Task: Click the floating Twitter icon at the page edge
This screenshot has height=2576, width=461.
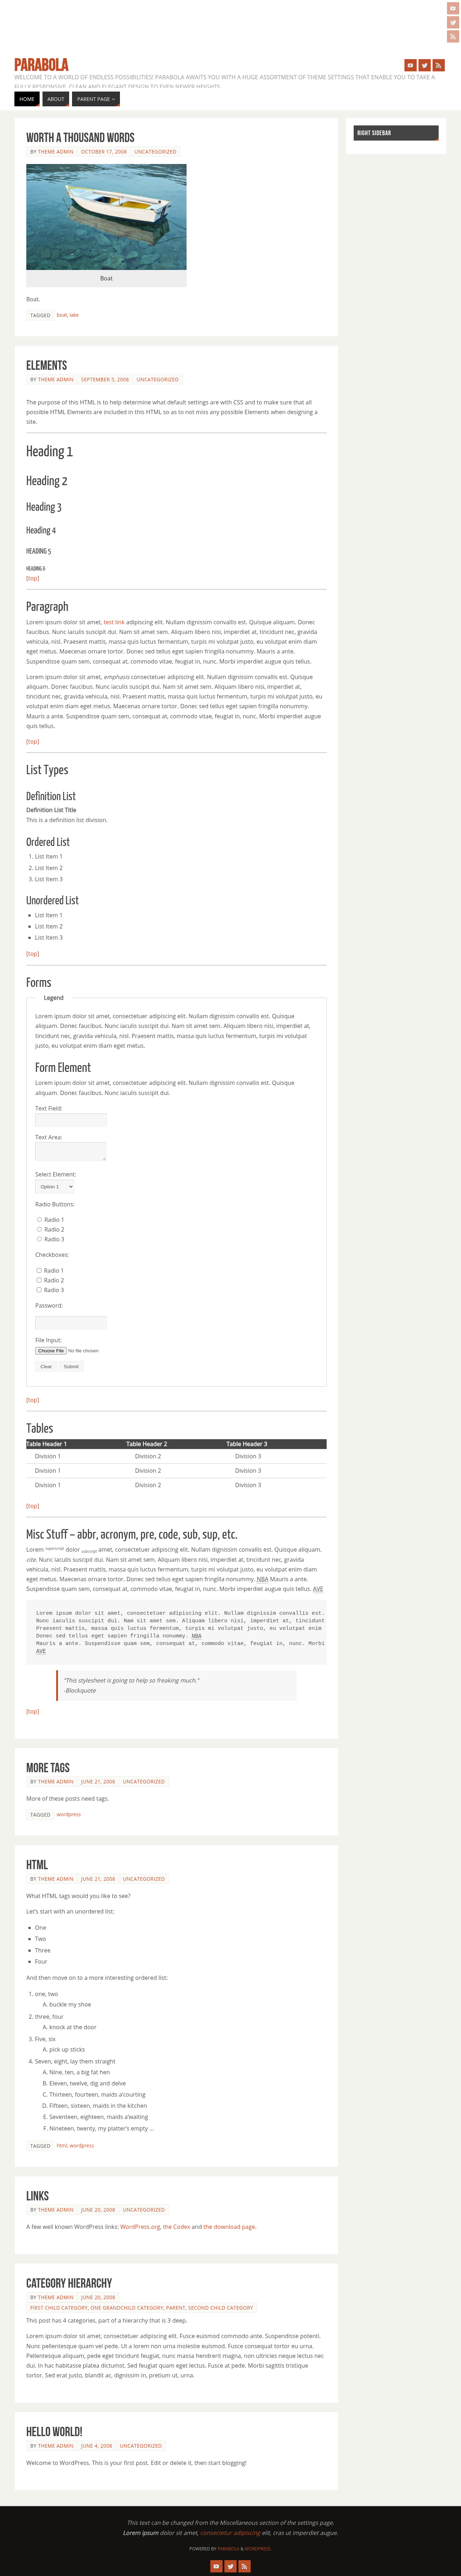Action: [453, 22]
